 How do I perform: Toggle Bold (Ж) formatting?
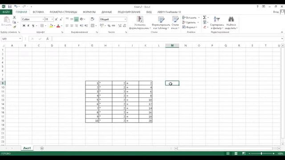pyautogui.click(x=24, y=26)
